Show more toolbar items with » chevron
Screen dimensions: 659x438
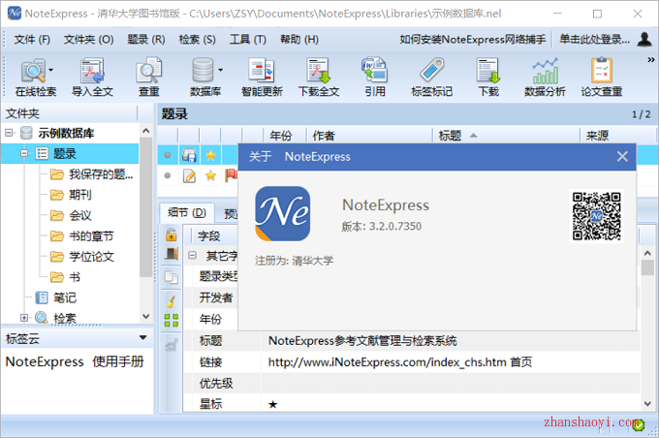[651, 60]
